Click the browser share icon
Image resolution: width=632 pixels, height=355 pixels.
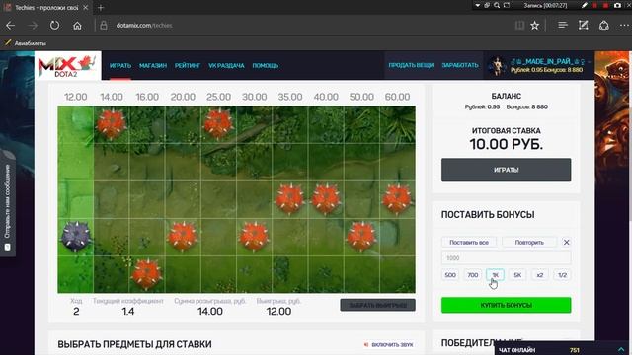[x=603, y=26]
